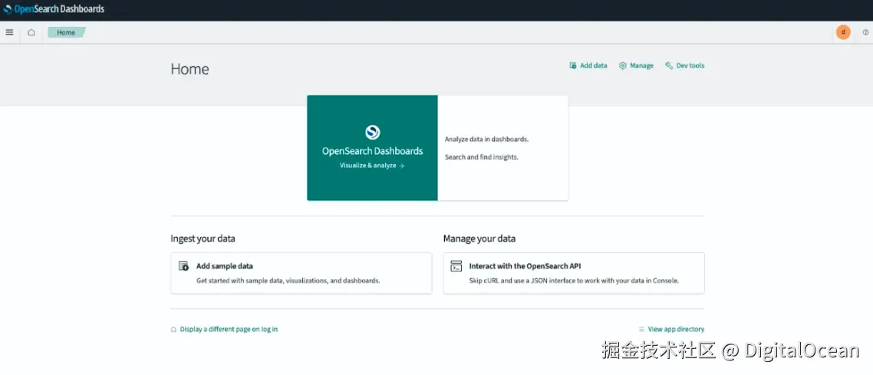Click 'Skip cURL and use a JSON interface' description
Viewport: 873px width, 375px height.
pos(574,281)
